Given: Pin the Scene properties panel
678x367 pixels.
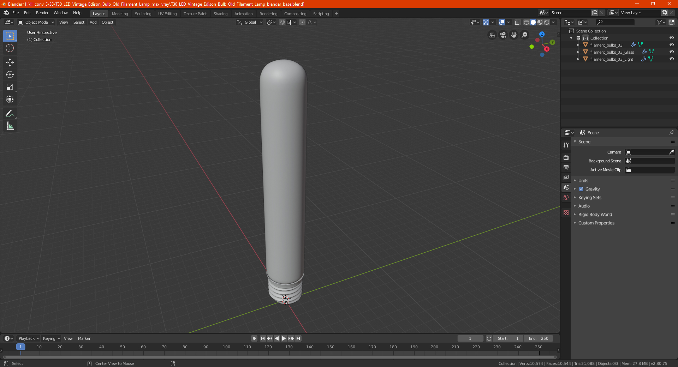Looking at the screenshot, I should pyautogui.click(x=671, y=133).
